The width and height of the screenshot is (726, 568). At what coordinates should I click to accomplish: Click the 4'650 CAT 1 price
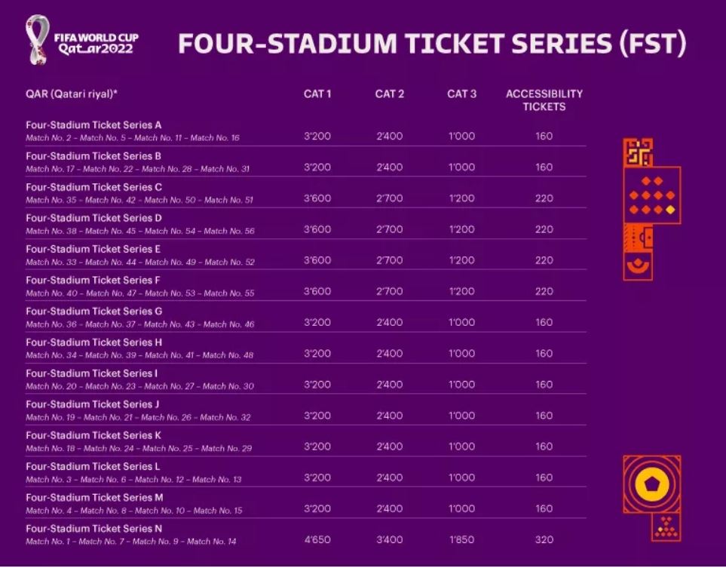[317, 540]
